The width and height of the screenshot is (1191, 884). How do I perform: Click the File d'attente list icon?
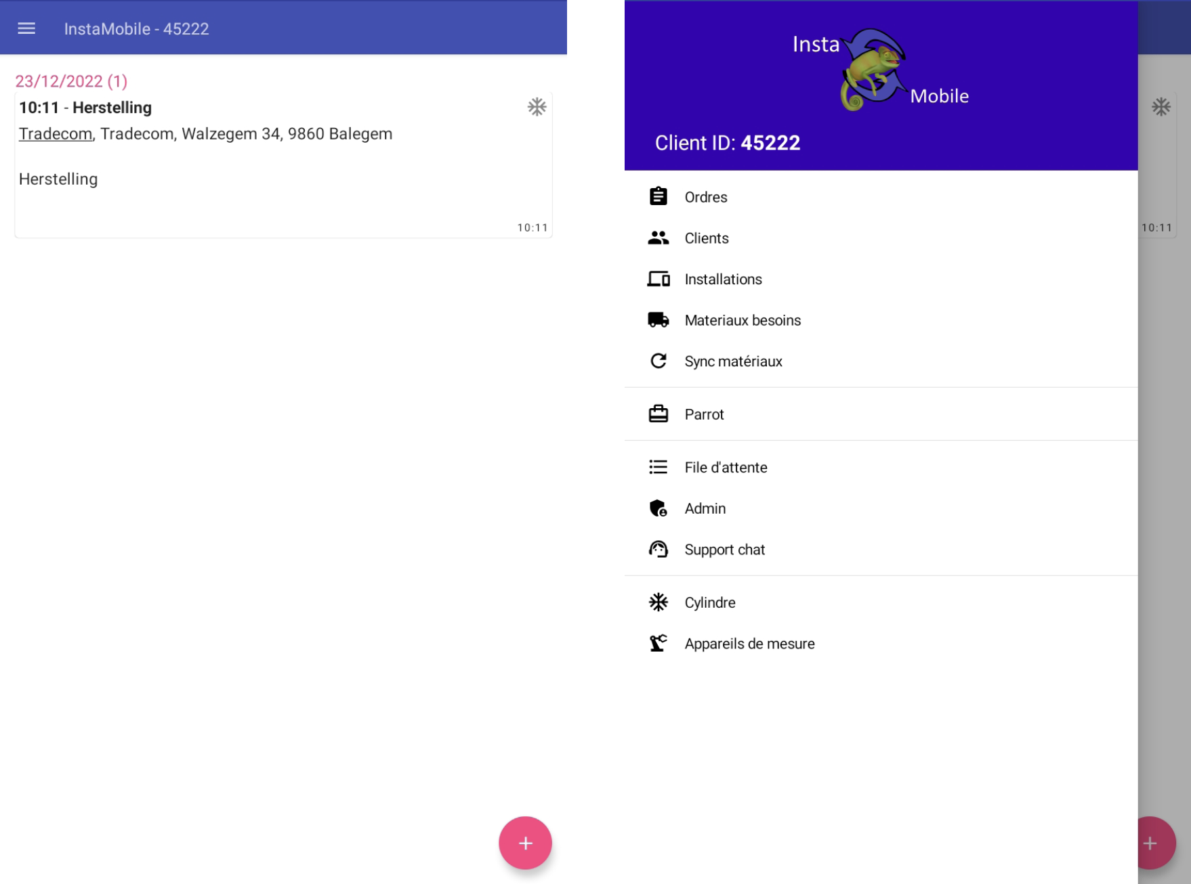[659, 467]
